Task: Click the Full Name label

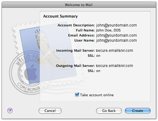Action: point(85,30)
